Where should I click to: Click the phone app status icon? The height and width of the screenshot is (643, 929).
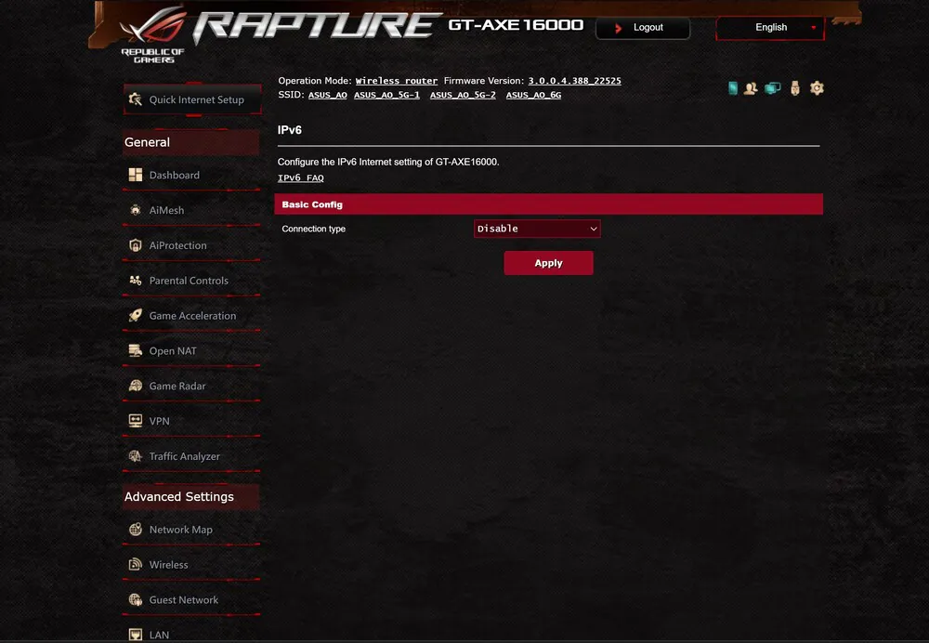[x=733, y=88]
